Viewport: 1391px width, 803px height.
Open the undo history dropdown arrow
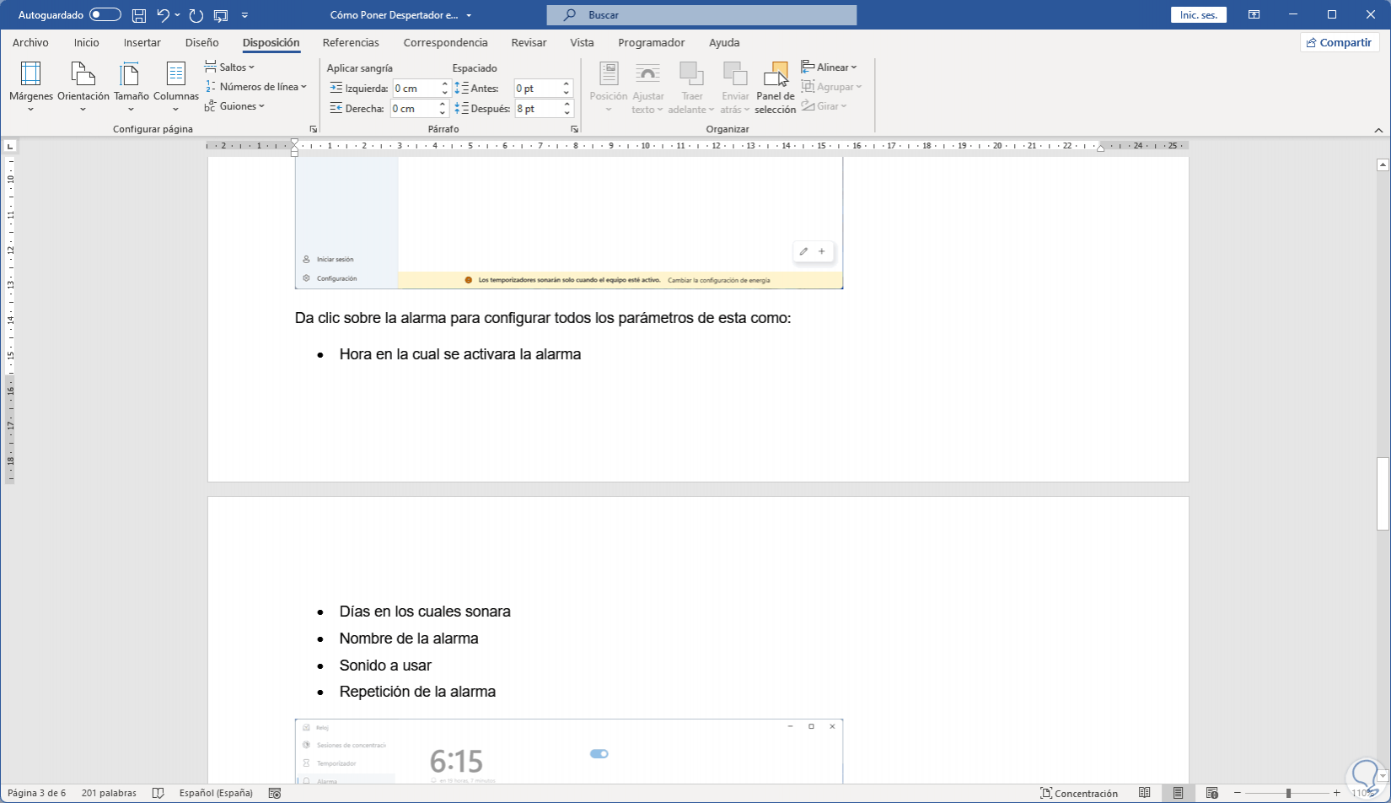coord(177,15)
